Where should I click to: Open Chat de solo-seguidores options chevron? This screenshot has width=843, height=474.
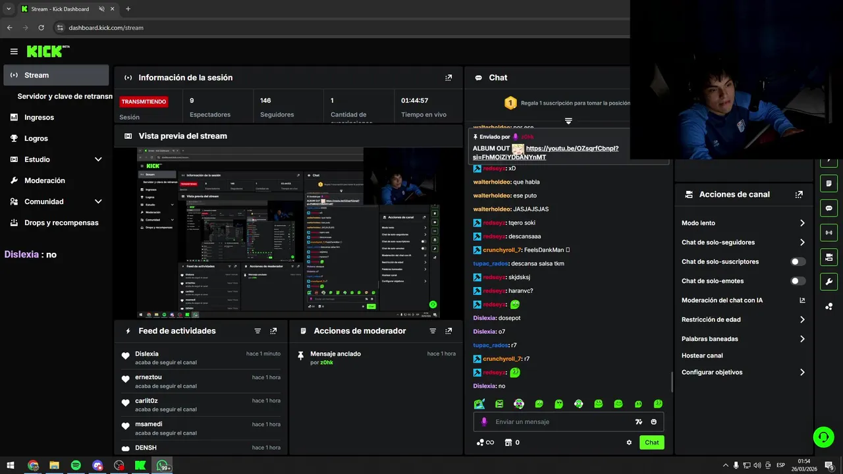(802, 242)
